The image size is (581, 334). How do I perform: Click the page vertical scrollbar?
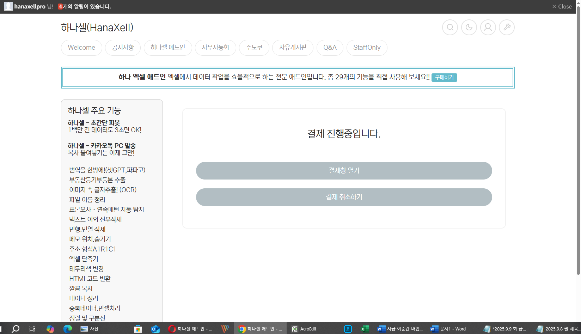pyautogui.click(x=578, y=141)
